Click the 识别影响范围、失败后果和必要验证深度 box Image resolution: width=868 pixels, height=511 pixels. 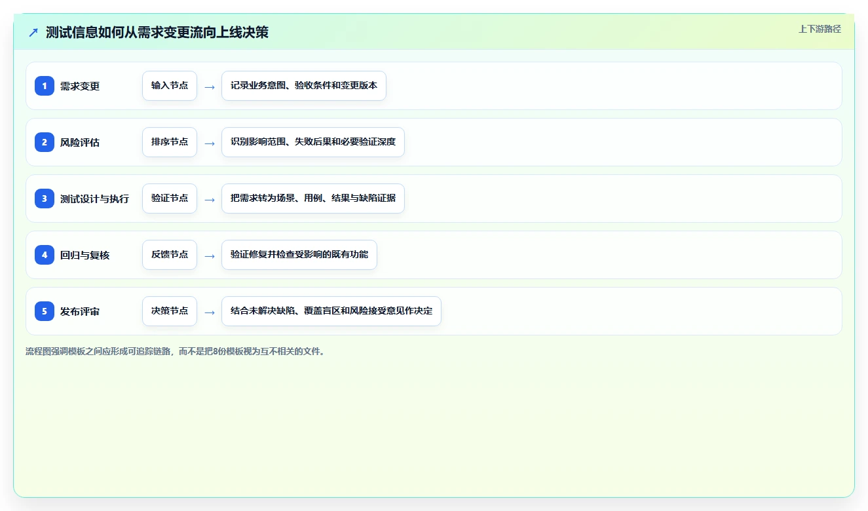pos(313,142)
